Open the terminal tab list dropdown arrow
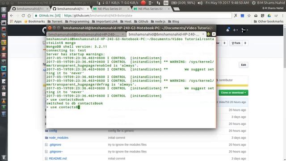This screenshot has width=286, height=161. 214,34
